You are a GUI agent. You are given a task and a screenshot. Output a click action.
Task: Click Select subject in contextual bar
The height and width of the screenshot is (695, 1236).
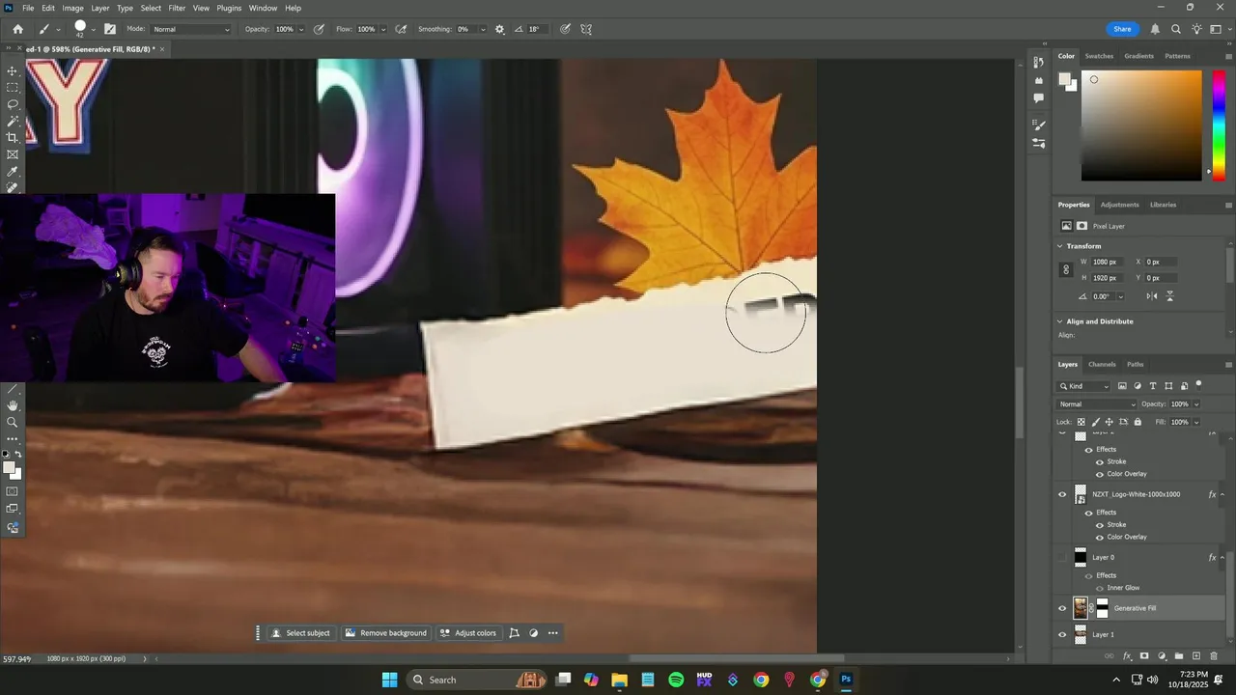click(300, 633)
